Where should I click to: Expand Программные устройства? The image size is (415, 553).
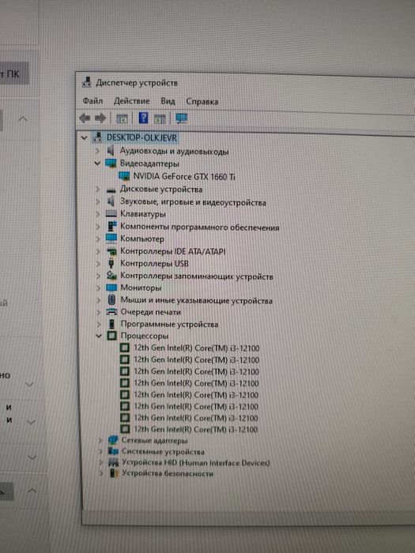pyautogui.click(x=99, y=324)
